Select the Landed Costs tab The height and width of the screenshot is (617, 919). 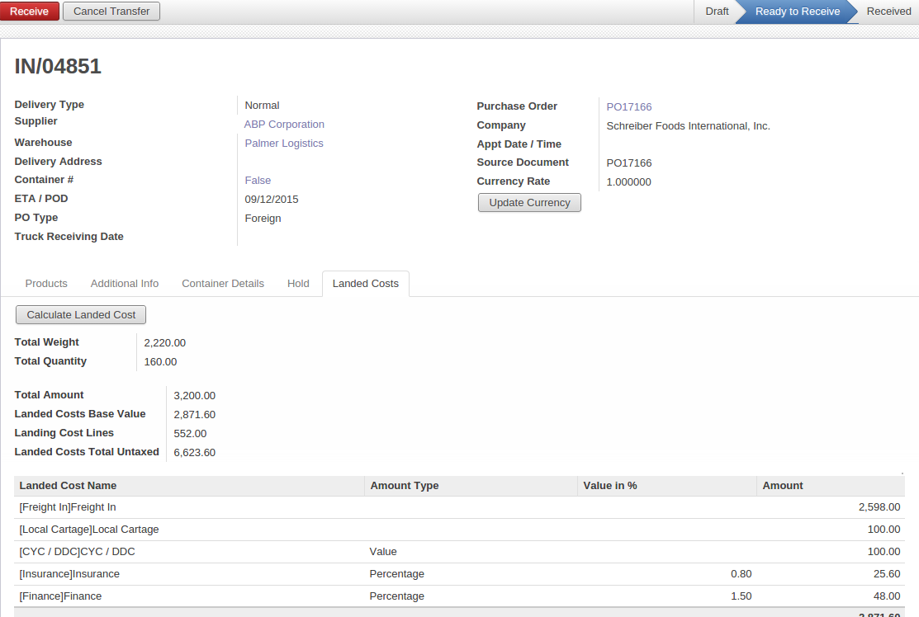pos(366,283)
